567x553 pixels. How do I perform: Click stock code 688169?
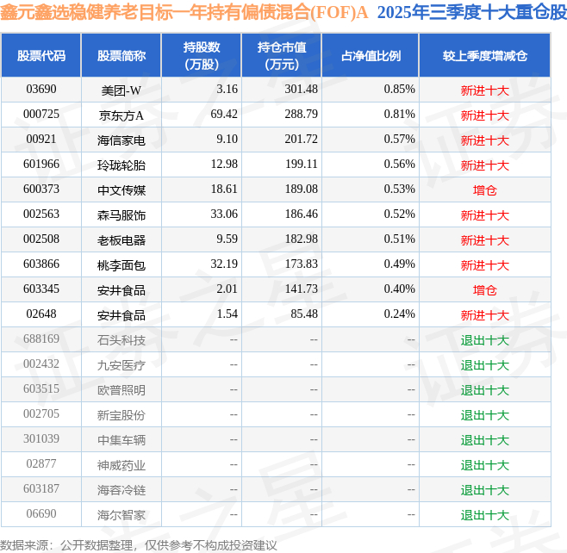point(41,339)
